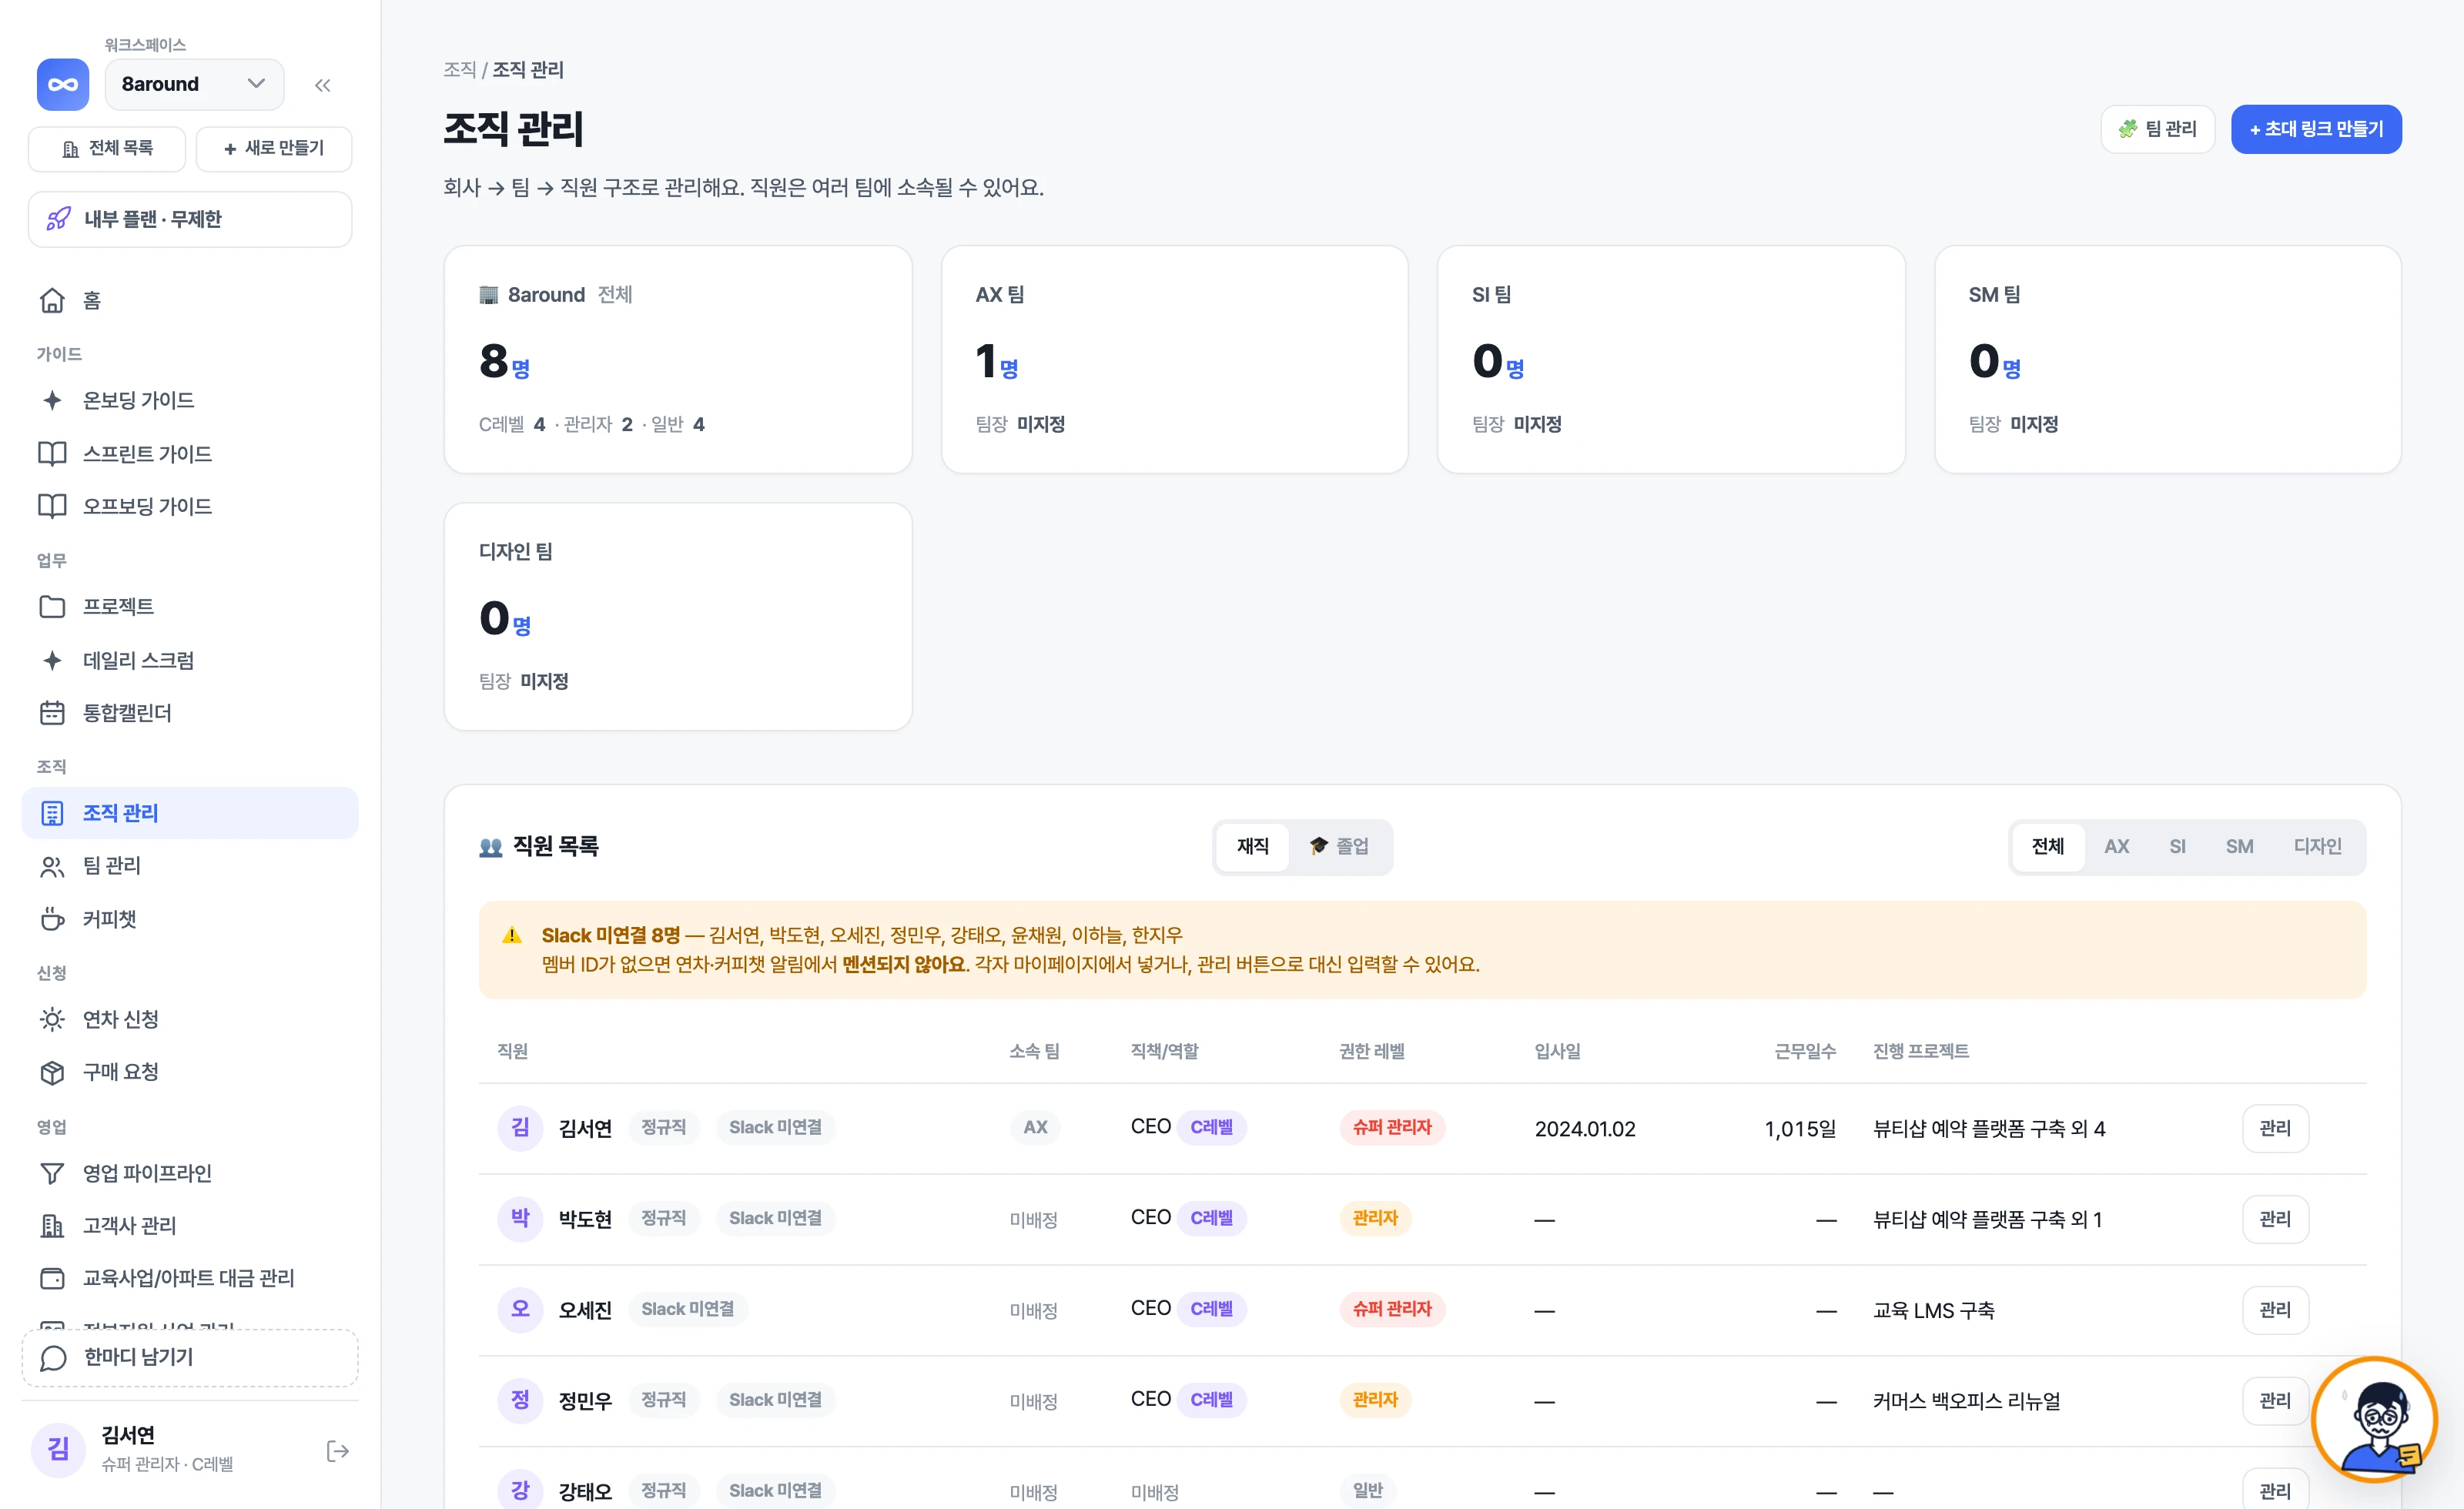Screen dimensions: 2464x1509
Task: Click the 전체 목록 button
Action: 107,148
